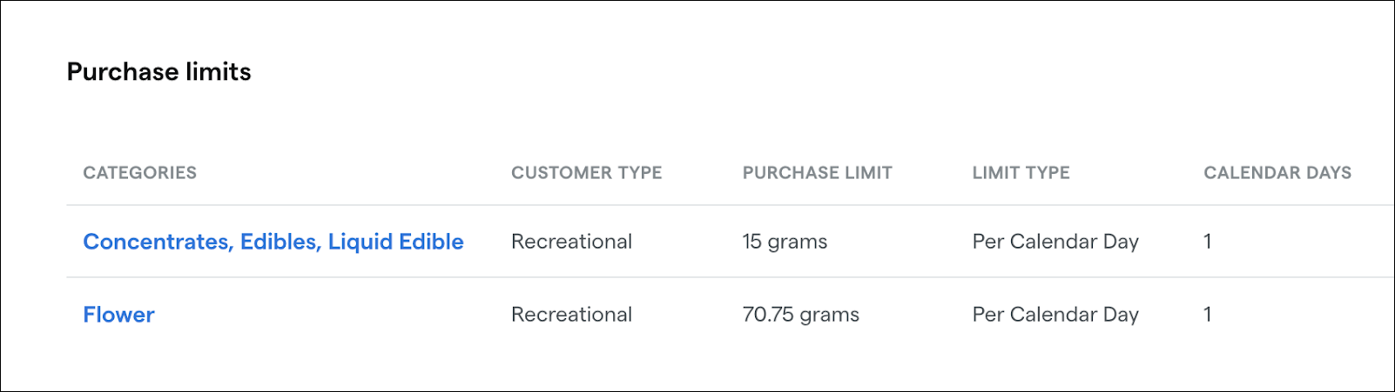1395x392 pixels.
Task: Sort by the Categories column header
Action: click(139, 173)
